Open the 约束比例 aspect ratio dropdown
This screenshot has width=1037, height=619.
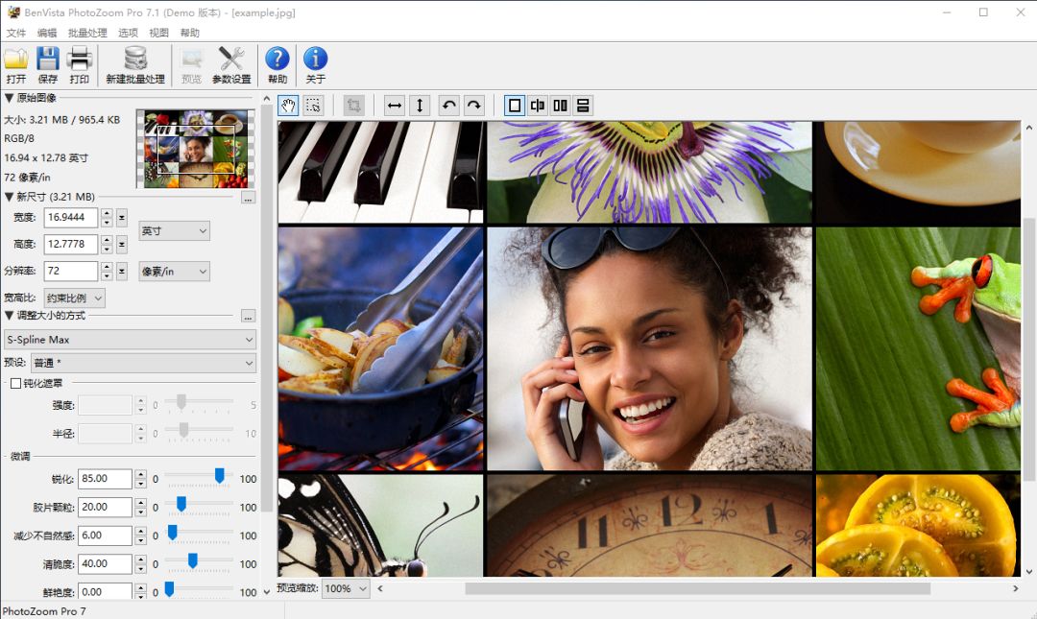tap(74, 298)
